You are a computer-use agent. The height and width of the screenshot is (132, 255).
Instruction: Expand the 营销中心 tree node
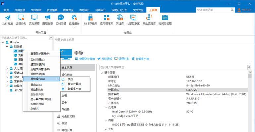[7, 82]
